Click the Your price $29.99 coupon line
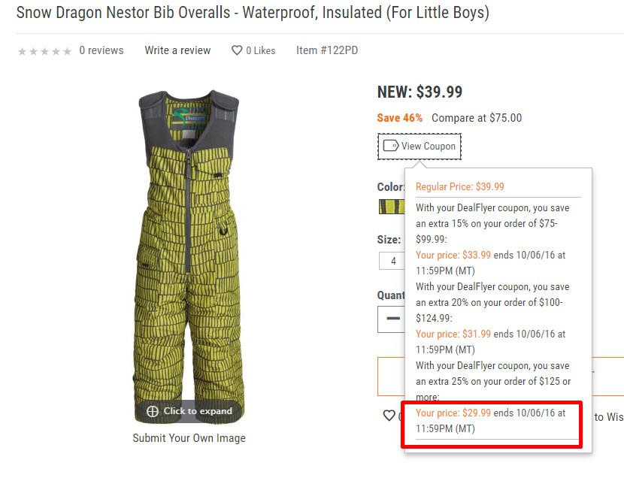Screen dimensions: 624x481 (490, 421)
